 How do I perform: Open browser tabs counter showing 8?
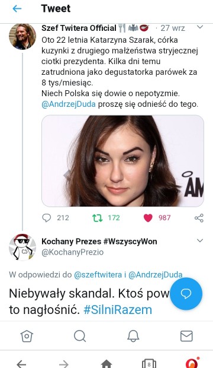(149, 363)
